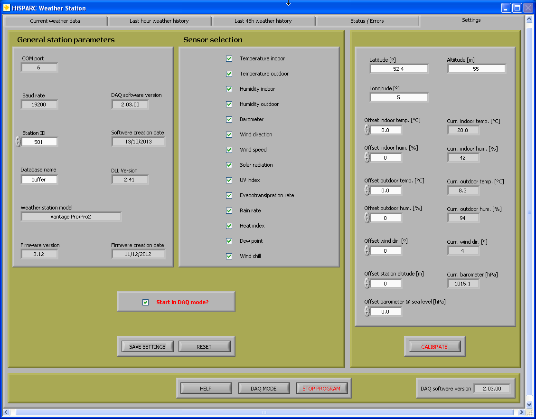Click the Station ID stepper arrows
Viewport: 536px width, 419px height.
tap(18, 142)
